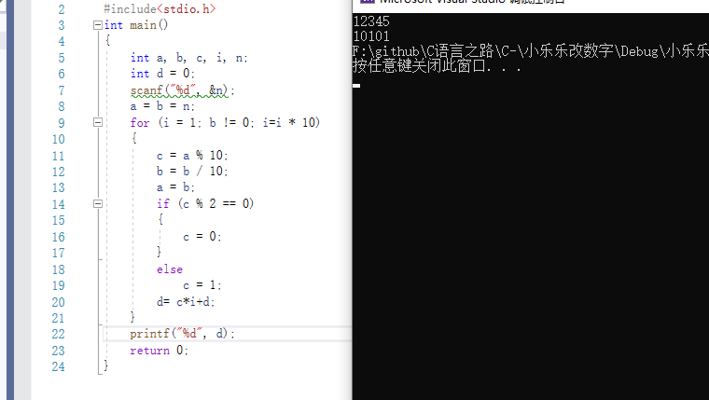Click the printf statement on line 22
Screen dimensions: 709x400
[183, 334]
